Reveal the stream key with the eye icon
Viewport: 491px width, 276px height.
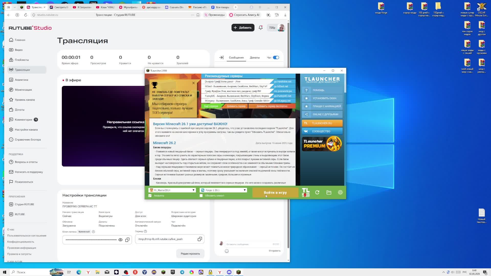click(x=120, y=240)
